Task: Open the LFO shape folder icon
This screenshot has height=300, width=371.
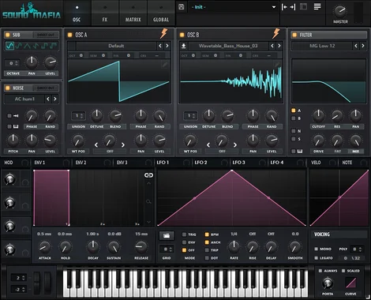Action: click(167, 236)
